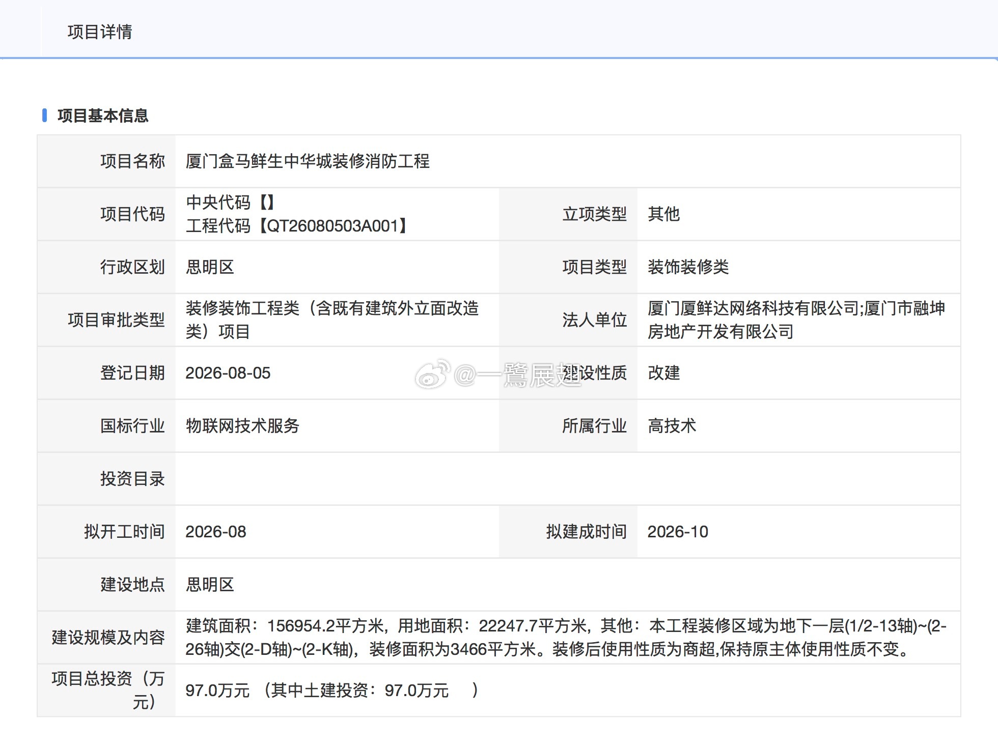Select 97.0万元 total investment value

pyautogui.click(x=217, y=691)
